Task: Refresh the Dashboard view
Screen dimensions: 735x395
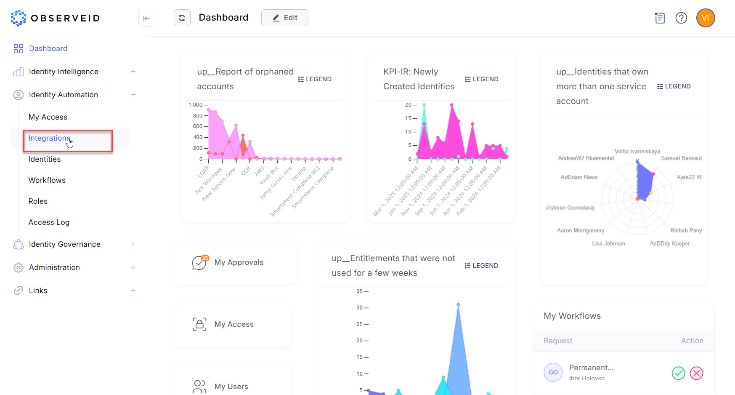Action: (182, 18)
